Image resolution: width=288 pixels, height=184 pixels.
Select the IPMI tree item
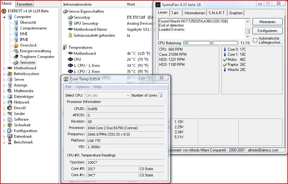pyautogui.click(x=24, y=40)
